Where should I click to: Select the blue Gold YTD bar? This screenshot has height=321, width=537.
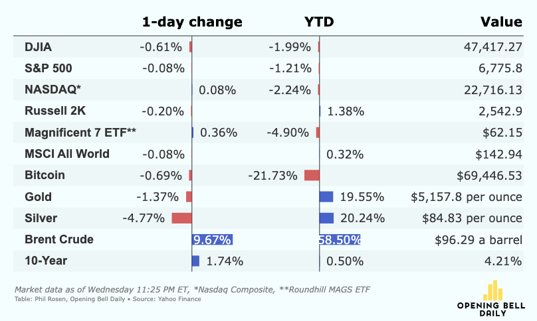(326, 196)
